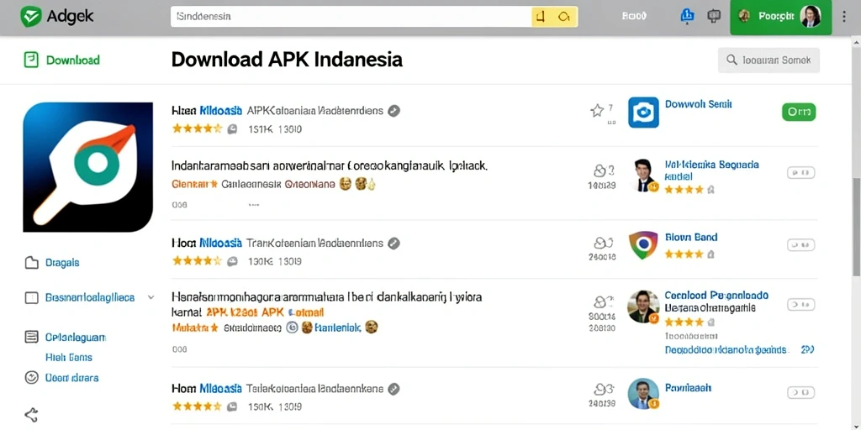Click the first row star rating
Screen dimensions: 861x430
point(197,128)
